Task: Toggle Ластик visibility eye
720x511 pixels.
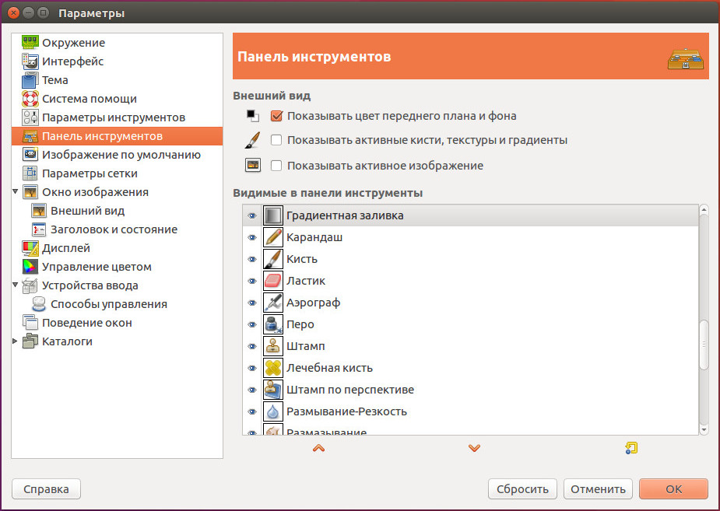Action: pos(252,282)
